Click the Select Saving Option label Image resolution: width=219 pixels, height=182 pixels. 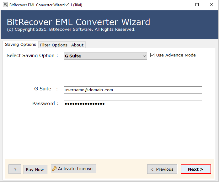(32, 56)
